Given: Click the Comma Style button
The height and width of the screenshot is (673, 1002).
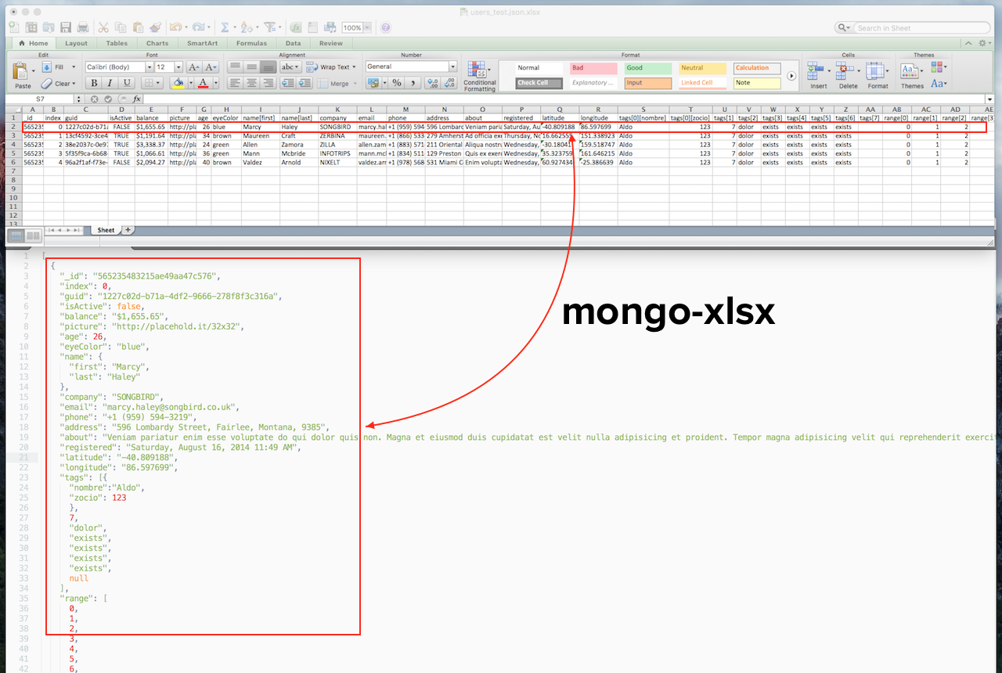Looking at the screenshot, I should coord(413,83).
